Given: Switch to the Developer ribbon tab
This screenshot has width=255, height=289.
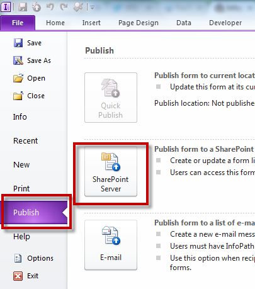Looking at the screenshot, I should click(225, 23).
